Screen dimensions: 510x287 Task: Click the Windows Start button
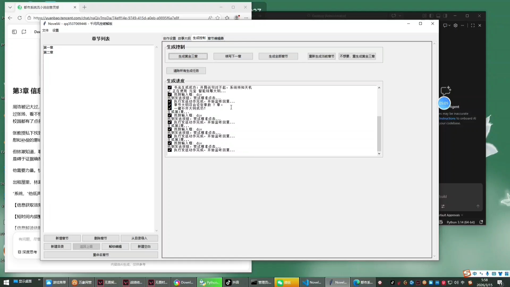tap(6, 282)
